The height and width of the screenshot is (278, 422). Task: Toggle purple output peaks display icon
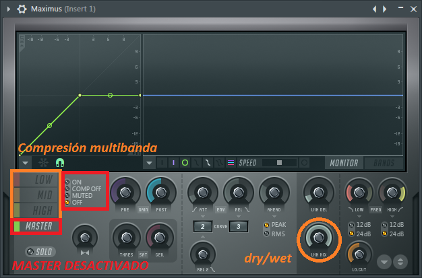174,163
